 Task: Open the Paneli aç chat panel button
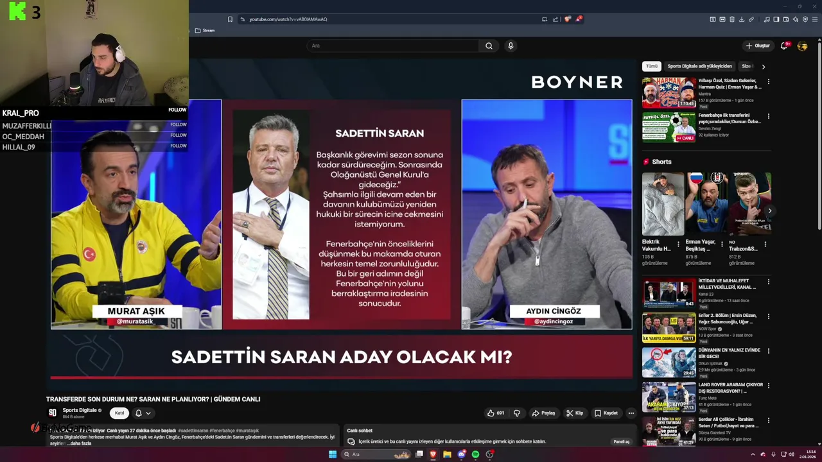tap(621, 441)
